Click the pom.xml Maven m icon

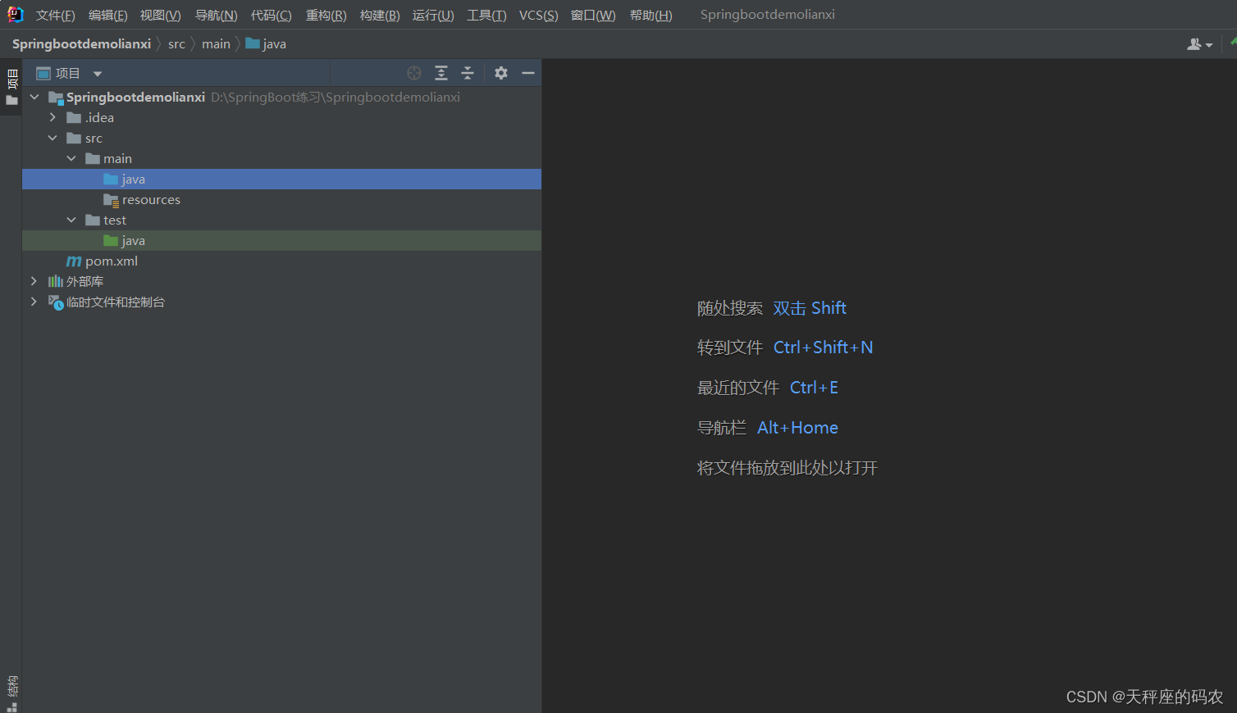coord(74,261)
